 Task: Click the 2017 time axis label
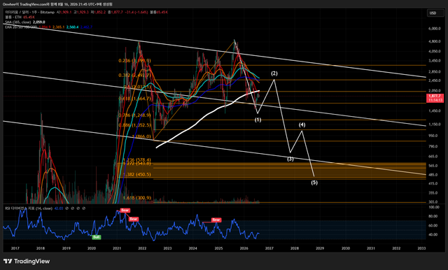point(15,248)
